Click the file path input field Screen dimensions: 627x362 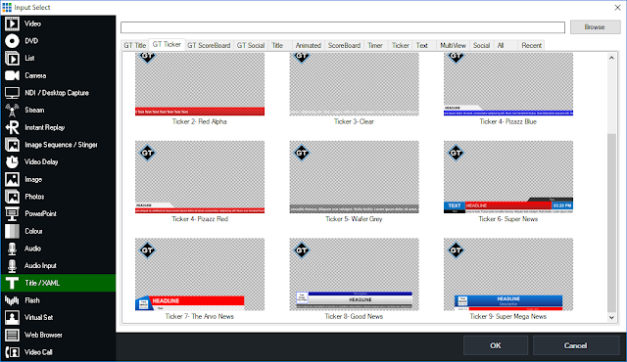(x=343, y=27)
